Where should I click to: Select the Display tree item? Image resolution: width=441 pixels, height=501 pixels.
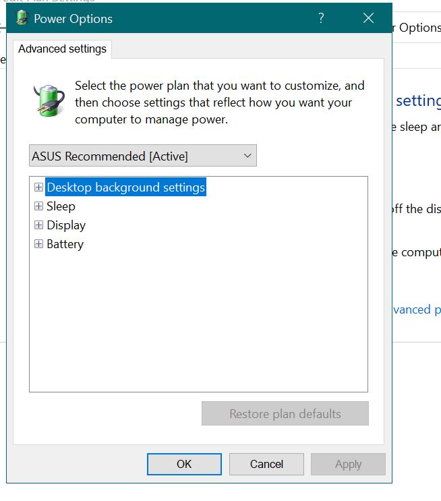coord(66,225)
